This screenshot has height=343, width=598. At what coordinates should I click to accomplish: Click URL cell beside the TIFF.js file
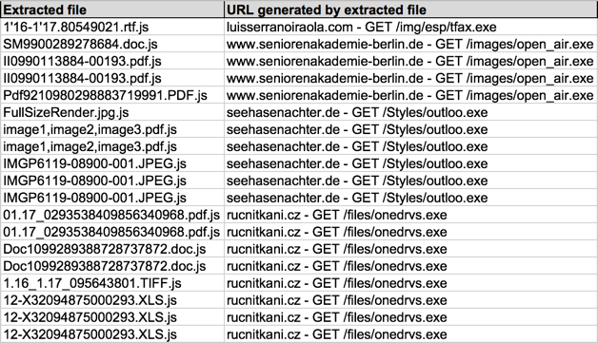point(410,283)
